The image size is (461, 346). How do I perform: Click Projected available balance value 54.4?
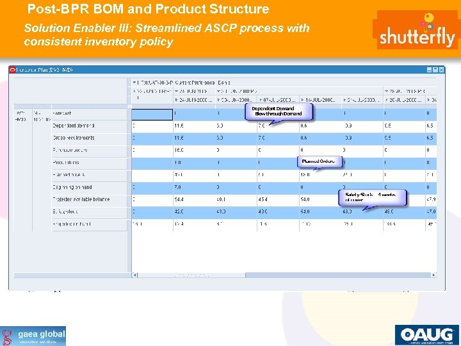[179, 199]
